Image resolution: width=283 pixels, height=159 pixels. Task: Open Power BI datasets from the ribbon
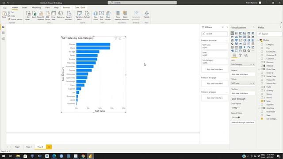click(41, 15)
